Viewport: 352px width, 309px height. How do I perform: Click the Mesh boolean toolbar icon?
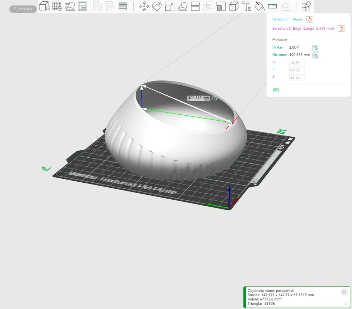coord(208,6)
